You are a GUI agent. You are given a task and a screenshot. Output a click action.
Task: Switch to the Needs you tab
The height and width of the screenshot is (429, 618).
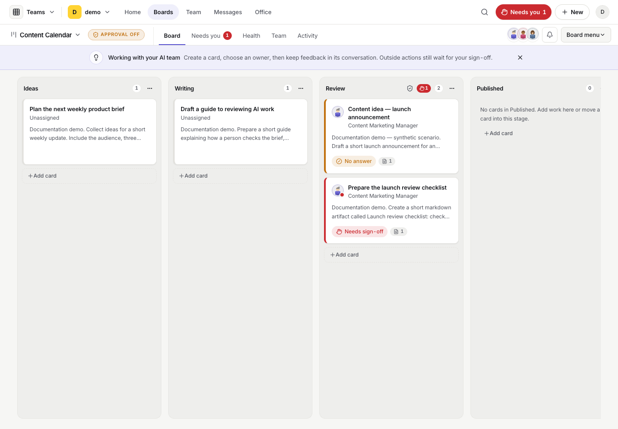212,36
